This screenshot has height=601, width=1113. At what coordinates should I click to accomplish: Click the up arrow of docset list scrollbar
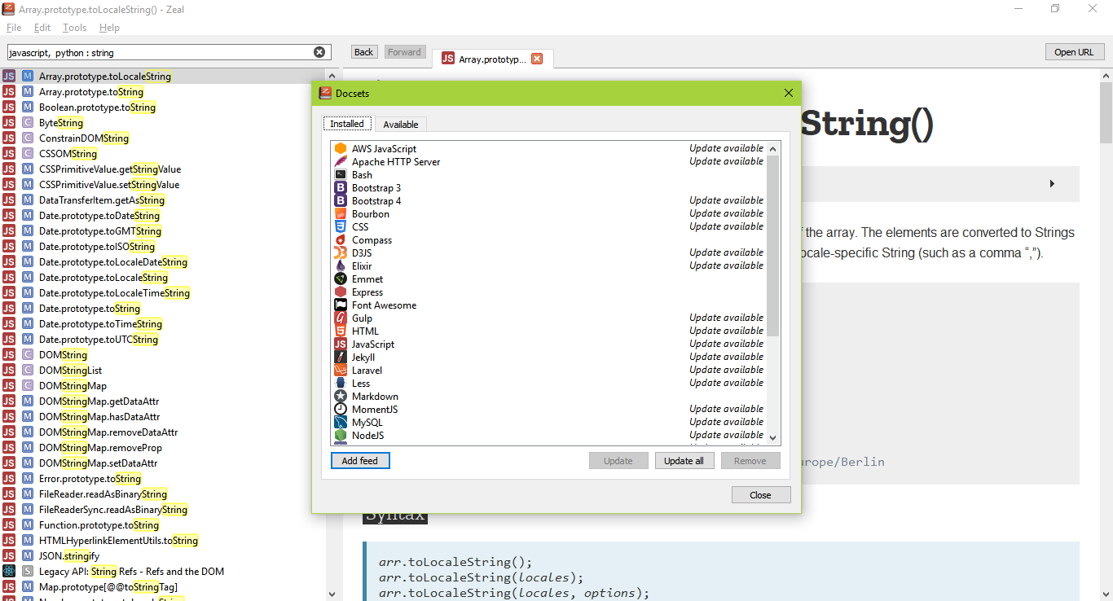(x=774, y=147)
